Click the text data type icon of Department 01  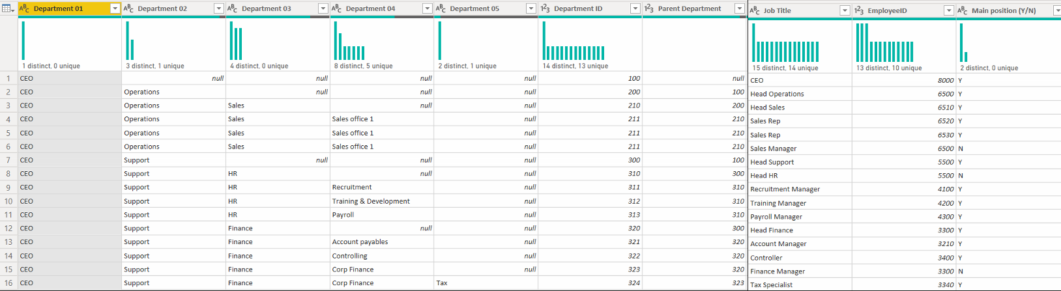pos(24,8)
